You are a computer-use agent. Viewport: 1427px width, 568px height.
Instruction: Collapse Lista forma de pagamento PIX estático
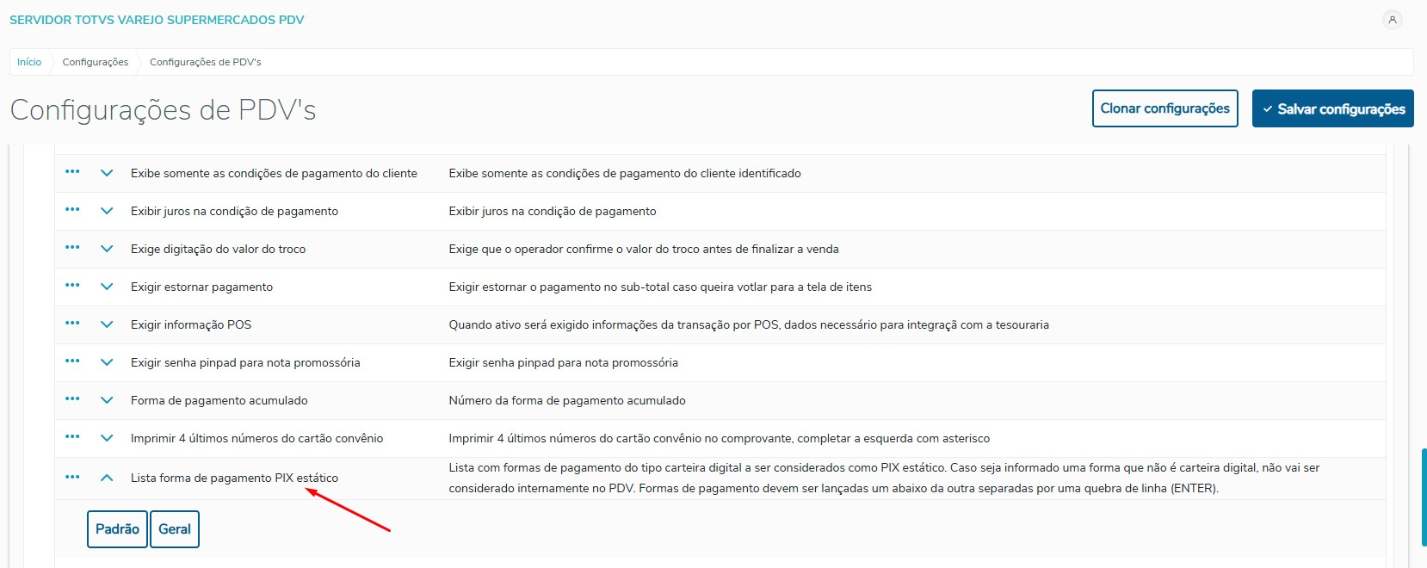(107, 478)
